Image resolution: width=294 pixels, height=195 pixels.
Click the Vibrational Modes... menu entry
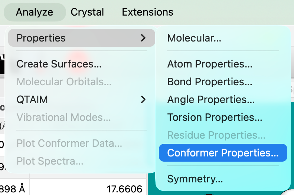(63, 117)
